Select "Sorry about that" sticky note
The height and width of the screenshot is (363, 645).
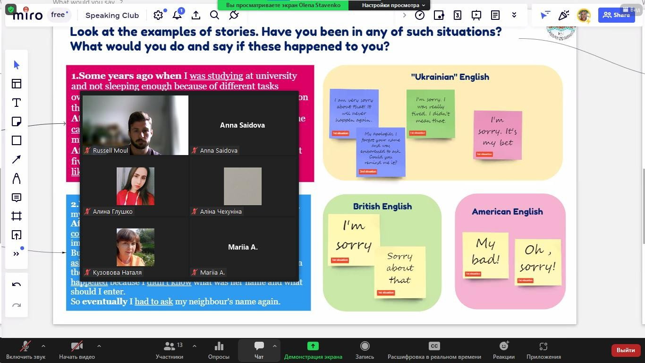[400, 272]
